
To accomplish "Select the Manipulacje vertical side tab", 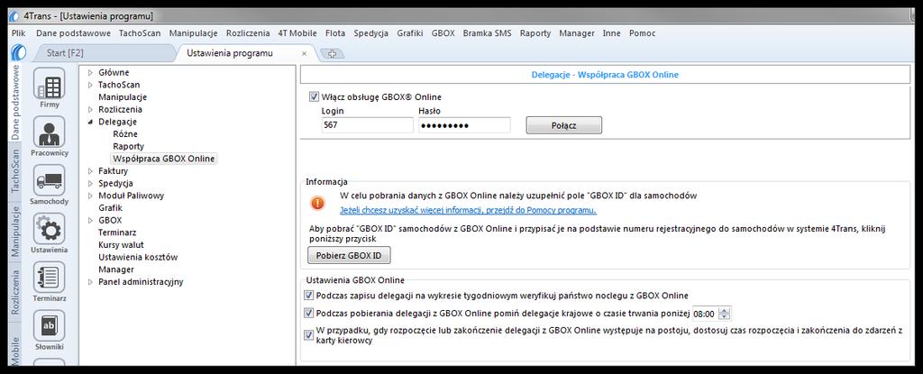I will click(x=16, y=232).
